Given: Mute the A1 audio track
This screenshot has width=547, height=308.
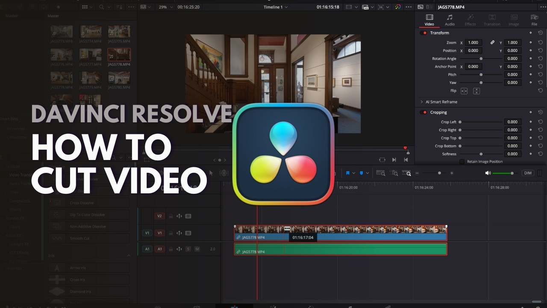Looking at the screenshot, I should click(197, 249).
